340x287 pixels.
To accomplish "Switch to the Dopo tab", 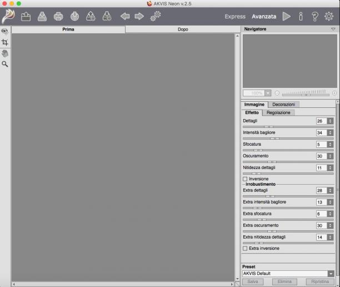I will pyautogui.click(x=183, y=29).
